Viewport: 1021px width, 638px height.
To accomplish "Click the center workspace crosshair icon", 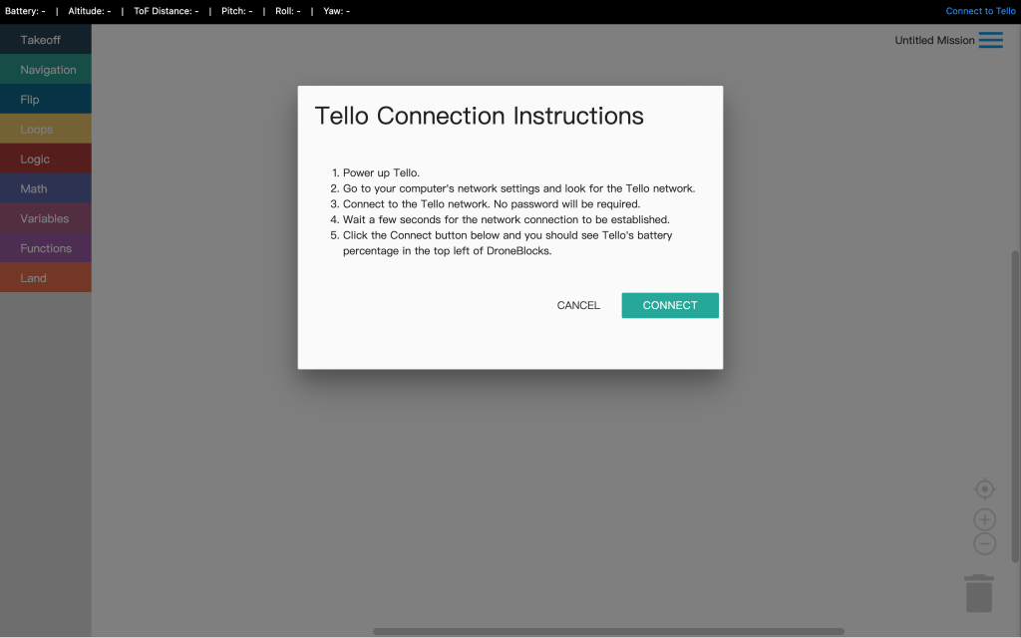I will [x=984, y=488].
